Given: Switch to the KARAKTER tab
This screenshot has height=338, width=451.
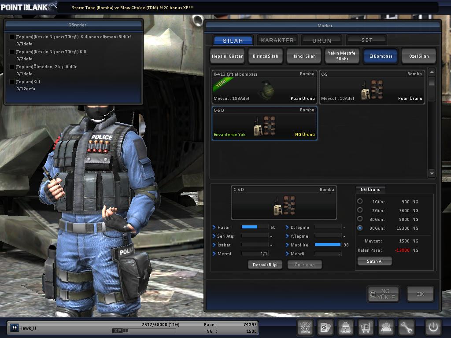Looking at the screenshot, I should pyautogui.click(x=277, y=40).
